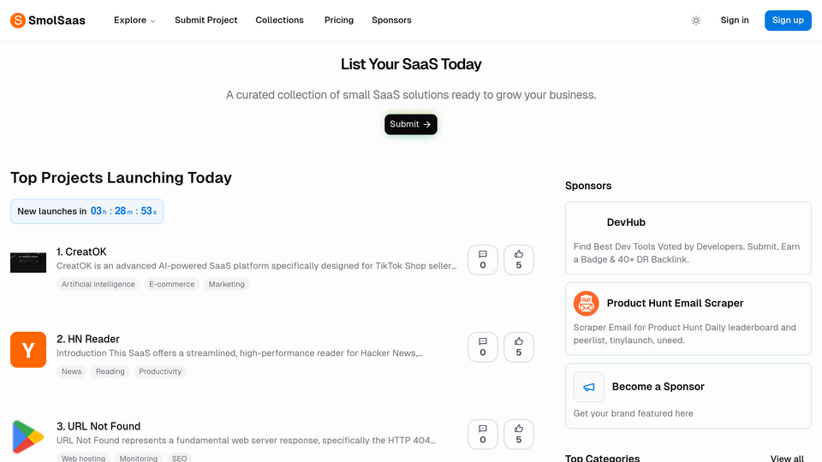Open comments for HN Reader

pyautogui.click(x=482, y=346)
